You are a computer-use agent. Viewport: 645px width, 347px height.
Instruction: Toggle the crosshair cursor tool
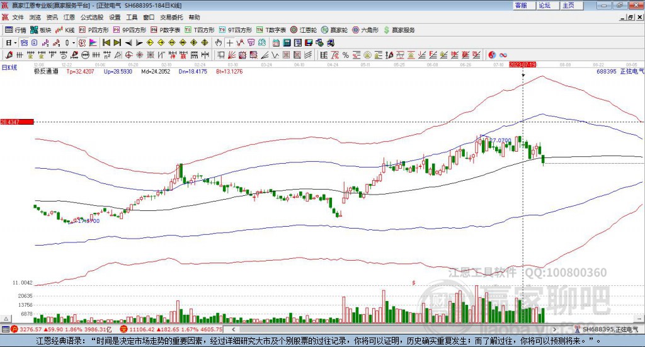coord(229,43)
